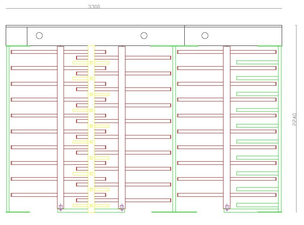This screenshot has height=225, width=304.
Task: Select the leftmost red vertical rotor post
Action: click(x=60, y=125)
